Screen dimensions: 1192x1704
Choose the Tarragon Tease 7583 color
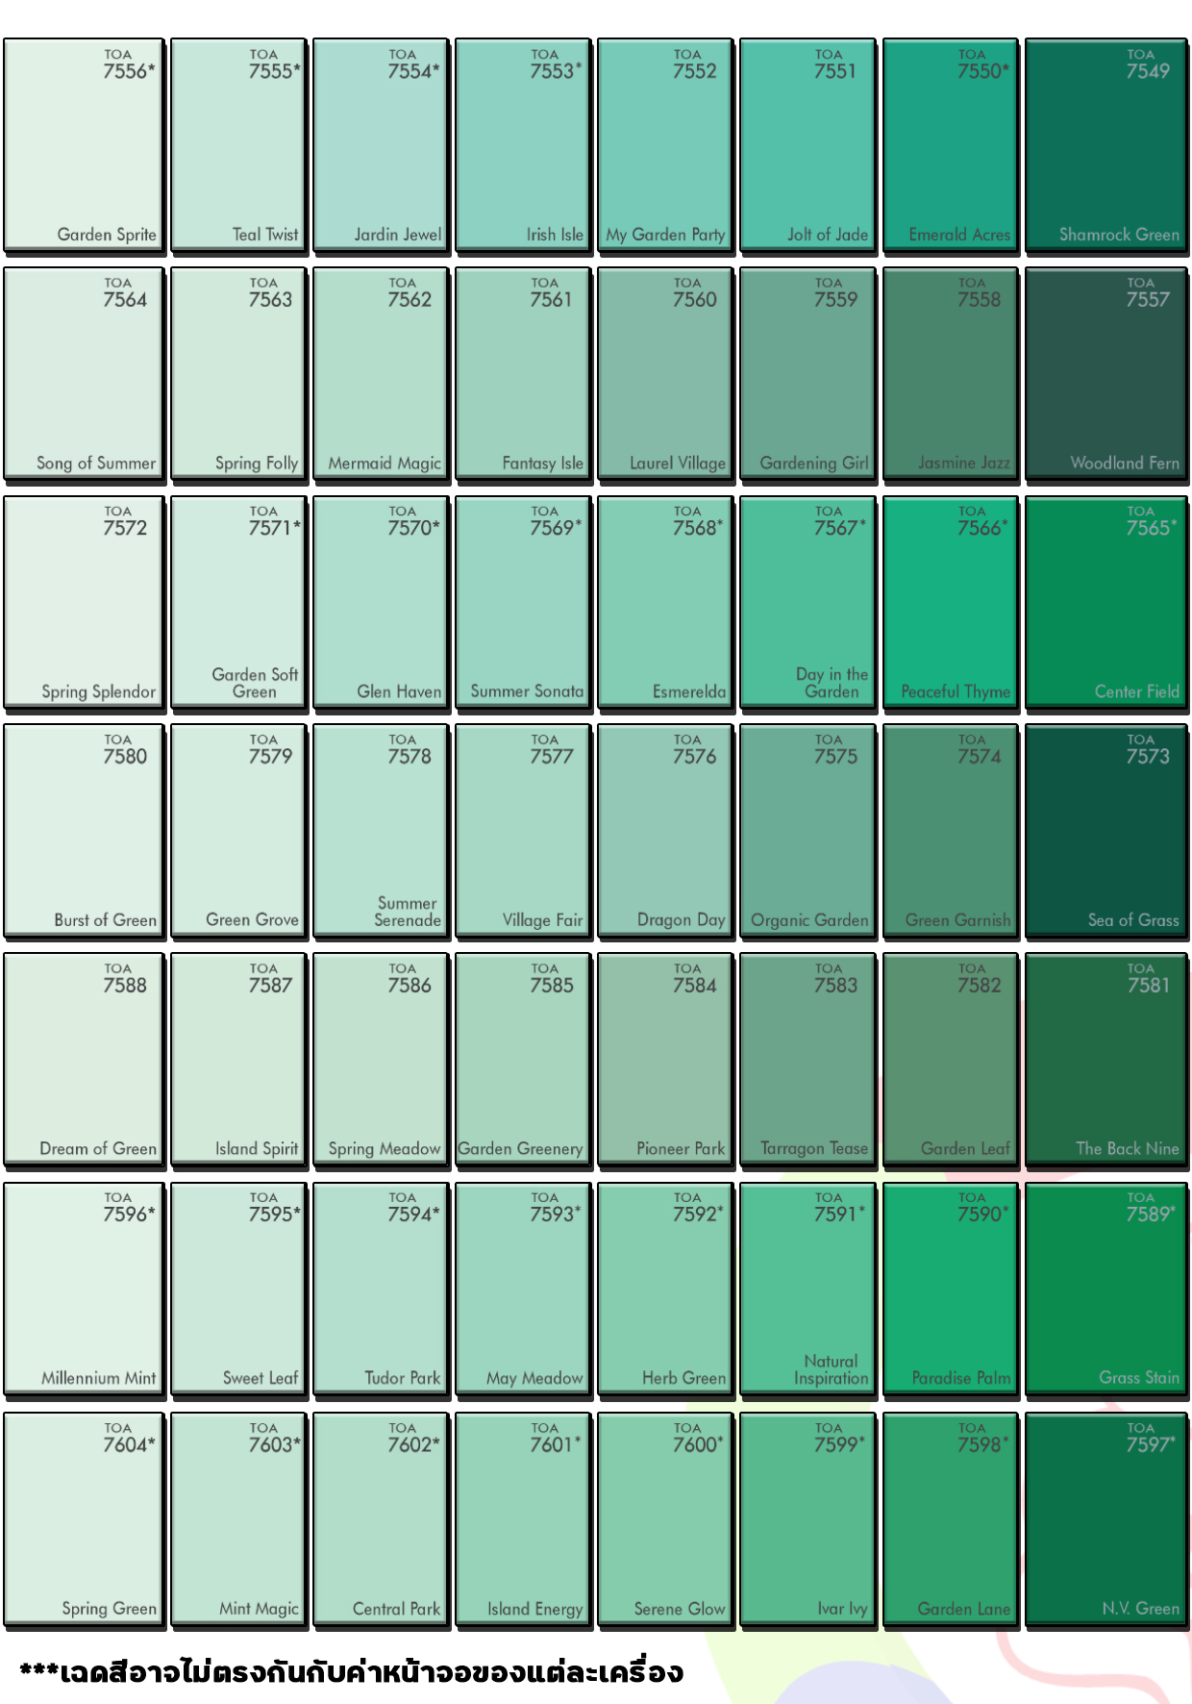click(x=807, y=1060)
